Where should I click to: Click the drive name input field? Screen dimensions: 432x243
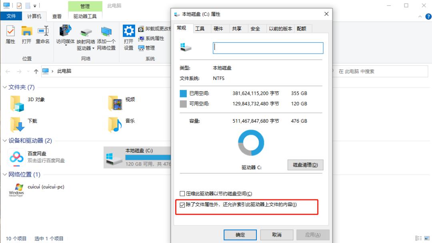[268, 48]
